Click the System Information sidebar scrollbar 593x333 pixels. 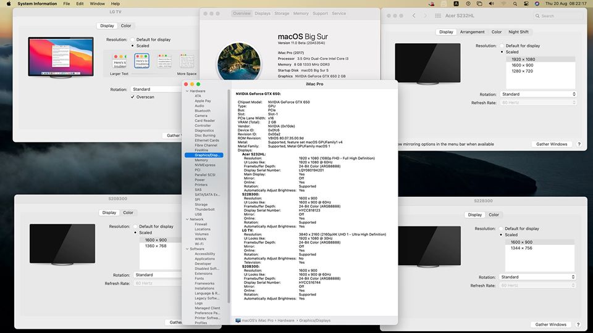point(229,196)
